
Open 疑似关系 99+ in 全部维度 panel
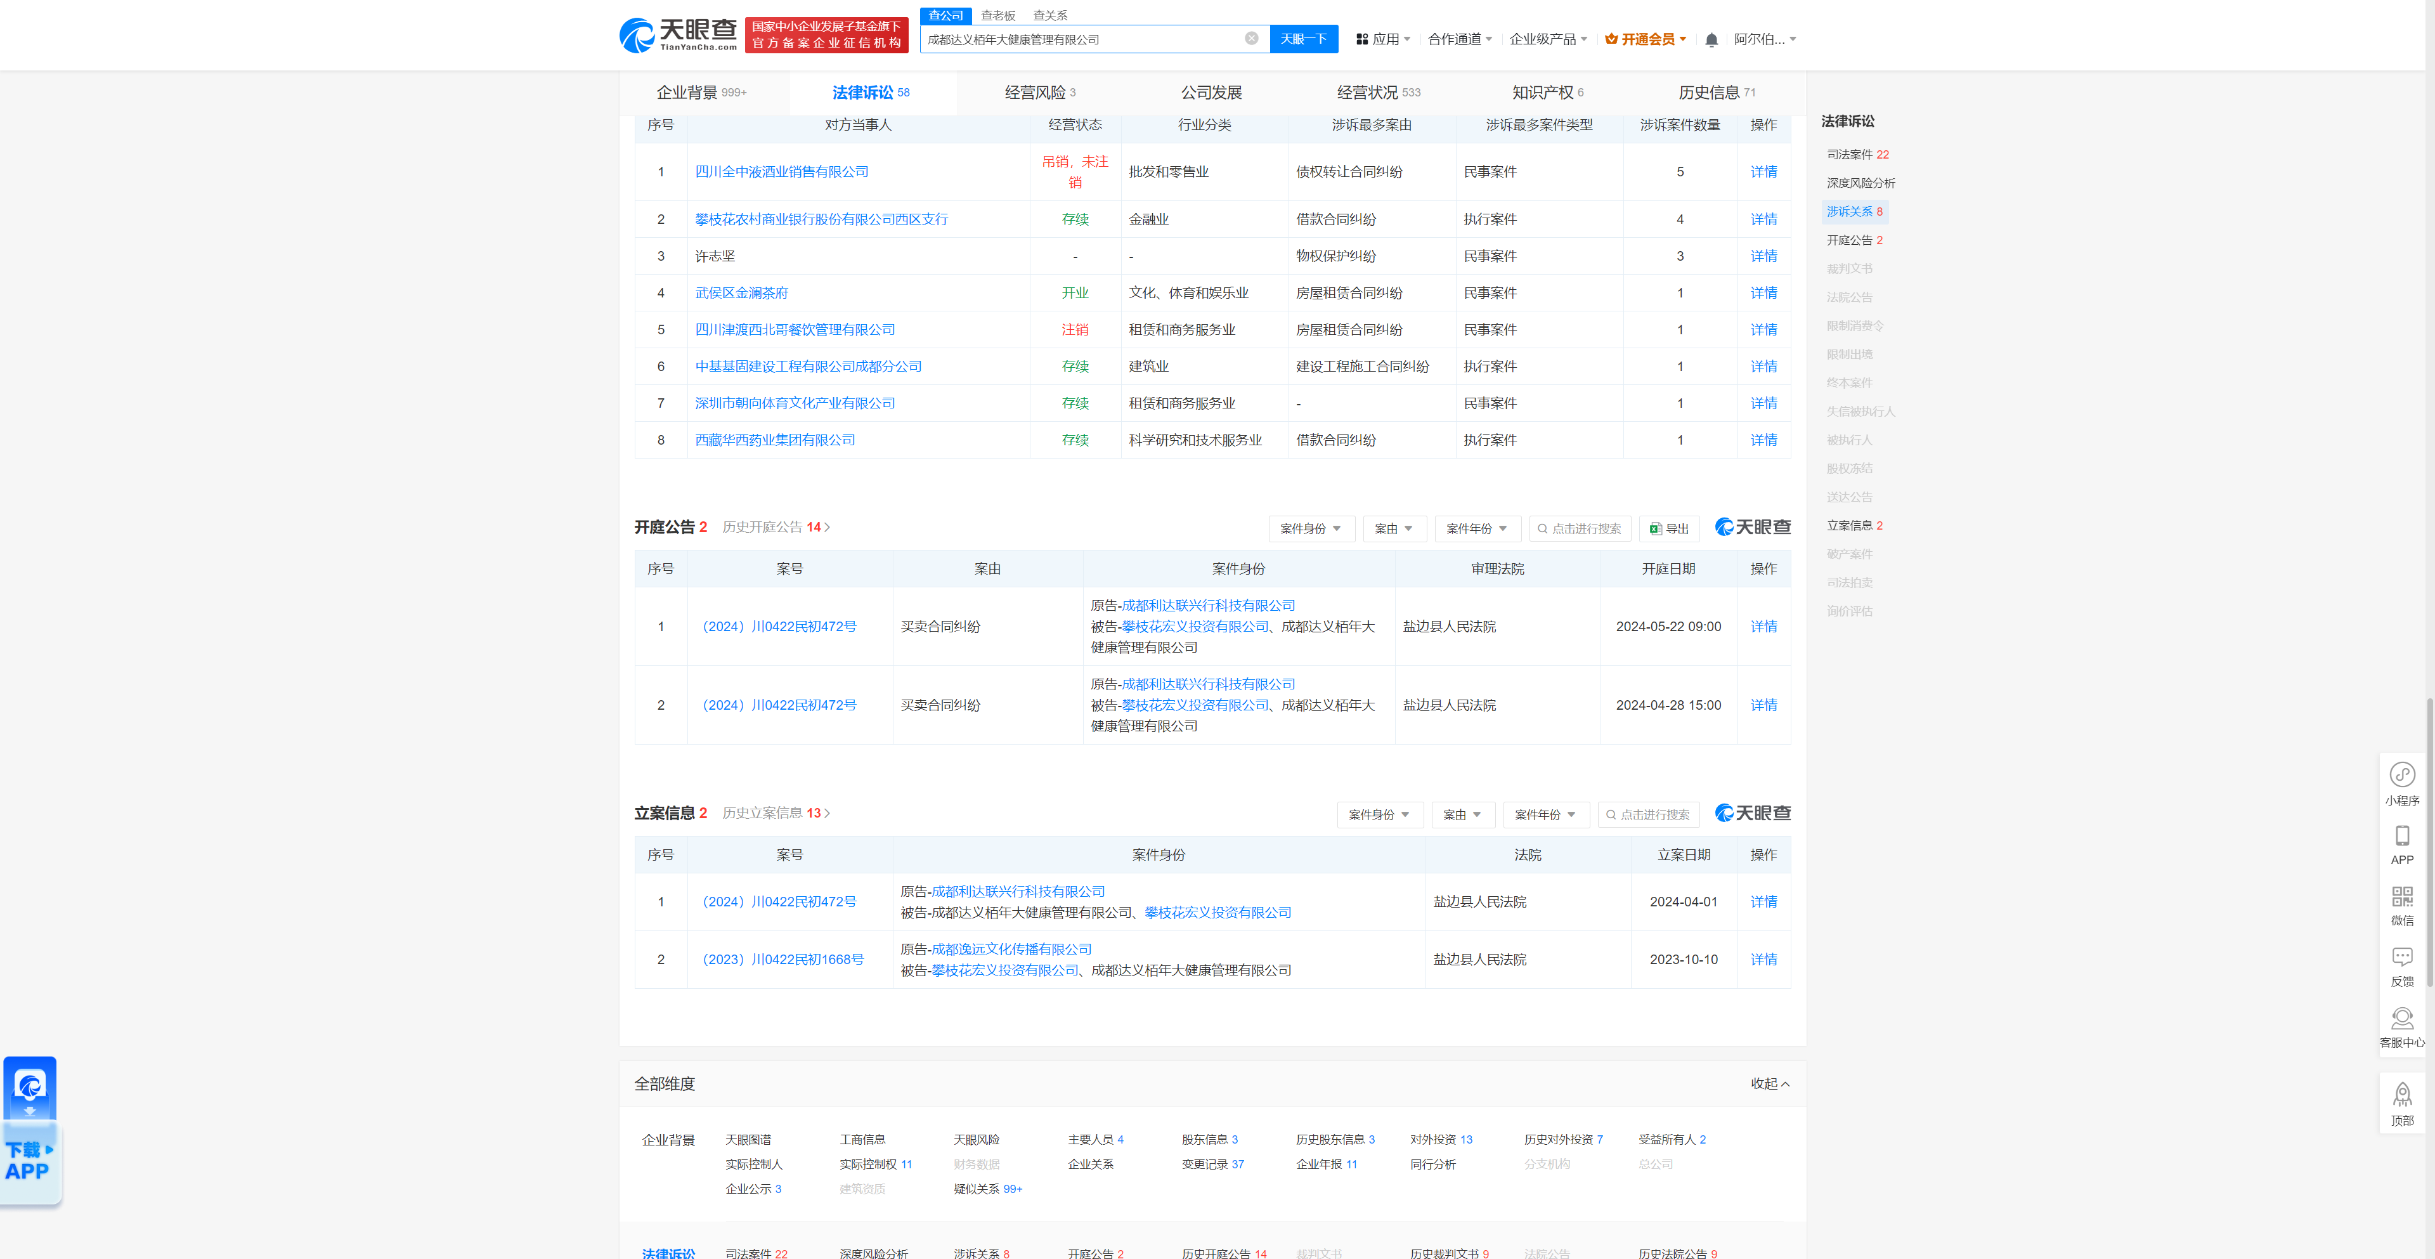tap(987, 1189)
